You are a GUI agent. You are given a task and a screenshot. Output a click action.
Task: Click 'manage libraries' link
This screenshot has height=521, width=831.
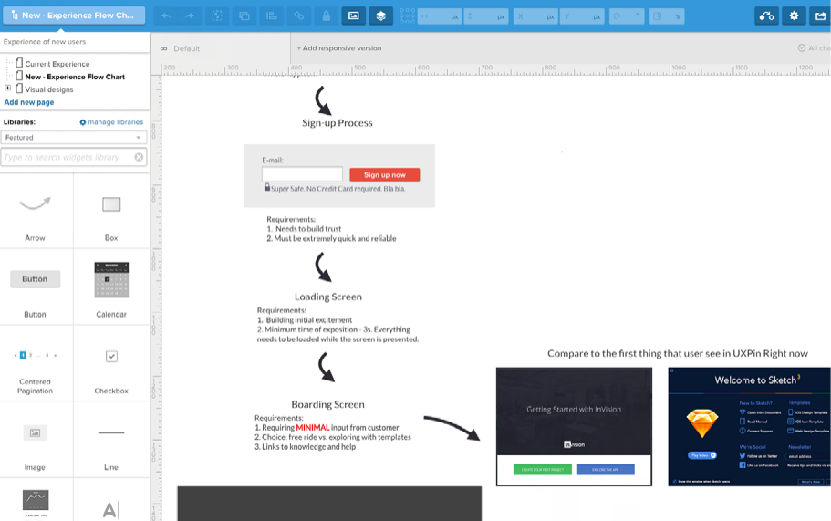click(112, 122)
